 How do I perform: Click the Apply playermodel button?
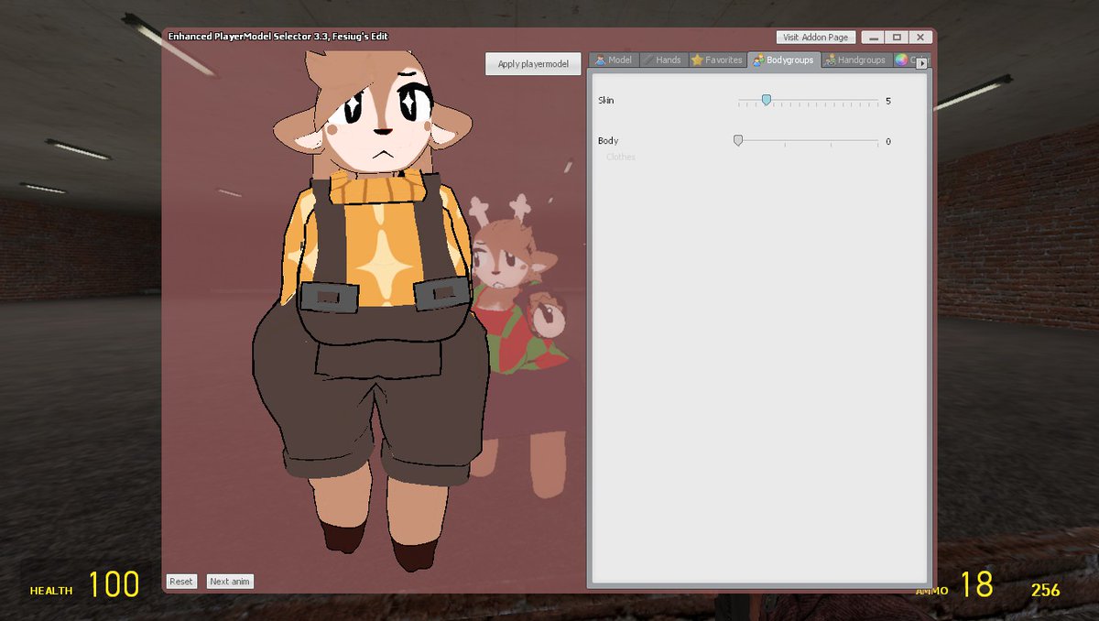[x=531, y=63]
